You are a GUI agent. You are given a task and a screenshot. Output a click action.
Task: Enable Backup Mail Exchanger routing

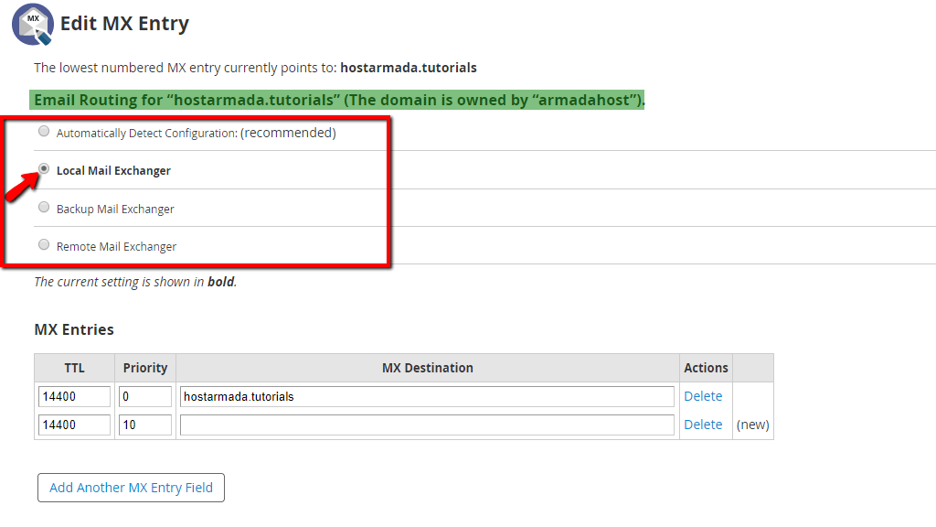(x=44, y=207)
